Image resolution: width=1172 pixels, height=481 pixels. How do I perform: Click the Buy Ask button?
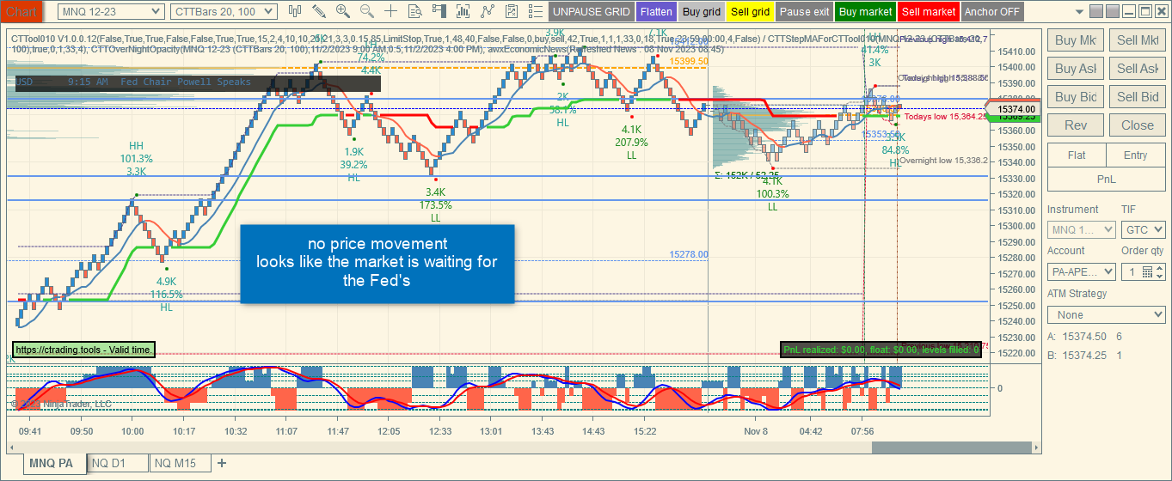[1076, 69]
